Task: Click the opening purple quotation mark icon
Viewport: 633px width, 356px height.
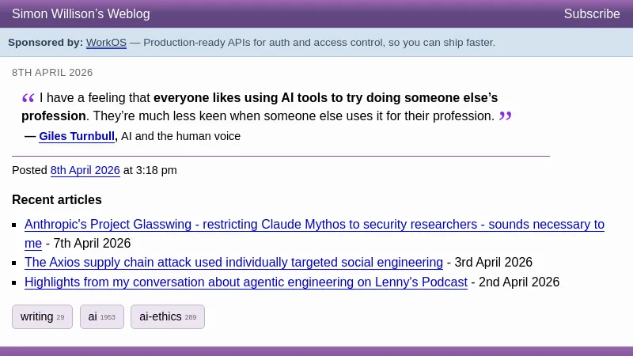Action: click(28, 99)
